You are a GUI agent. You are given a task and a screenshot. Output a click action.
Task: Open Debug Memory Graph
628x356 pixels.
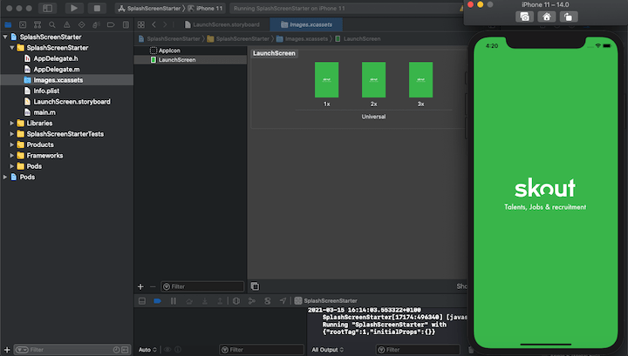point(252,301)
